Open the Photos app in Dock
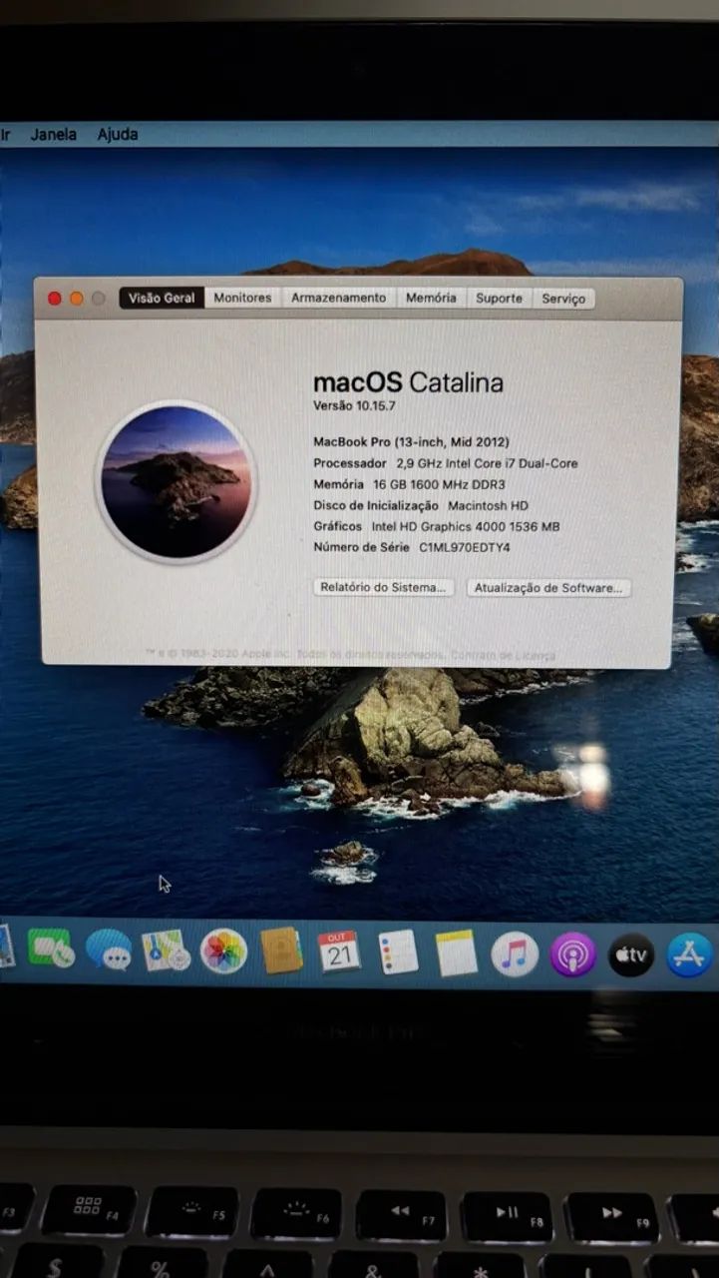The image size is (719, 1278). click(223, 952)
